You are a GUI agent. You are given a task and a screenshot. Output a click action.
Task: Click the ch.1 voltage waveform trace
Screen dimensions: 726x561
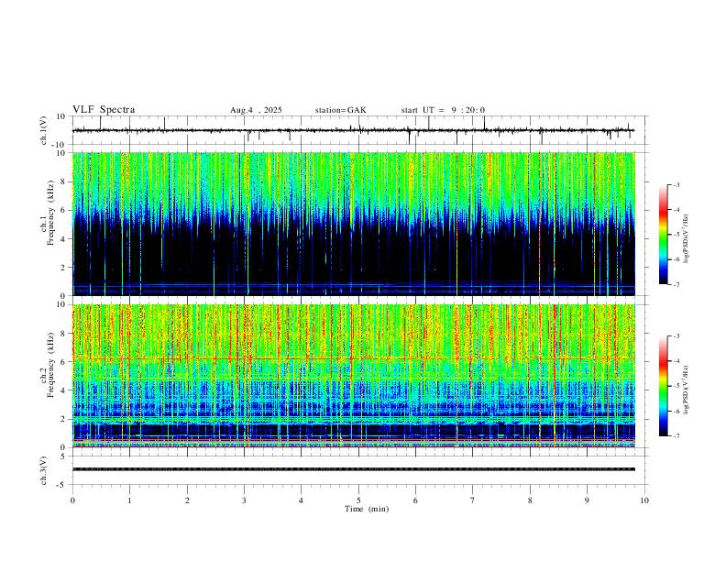pos(353,130)
